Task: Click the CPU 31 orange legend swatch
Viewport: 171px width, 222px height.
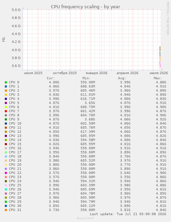Action: (6, 210)
